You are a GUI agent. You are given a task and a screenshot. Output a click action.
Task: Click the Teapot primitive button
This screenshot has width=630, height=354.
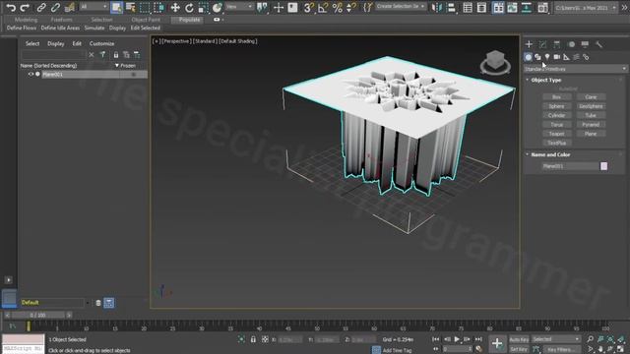point(556,134)
